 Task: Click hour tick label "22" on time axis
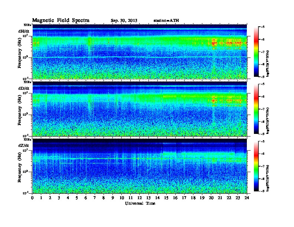229,198
